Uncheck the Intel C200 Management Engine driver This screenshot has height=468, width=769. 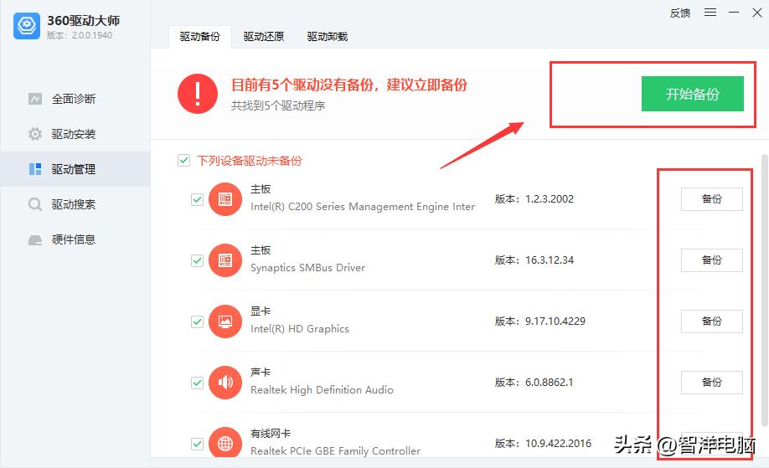(197, 199)
